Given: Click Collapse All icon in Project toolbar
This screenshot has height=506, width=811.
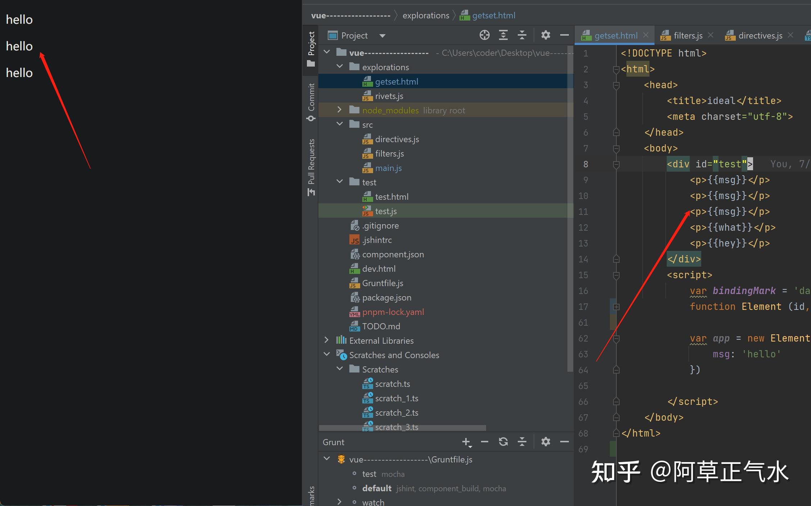Looking at the screenshot, I should tap(522, 35).
